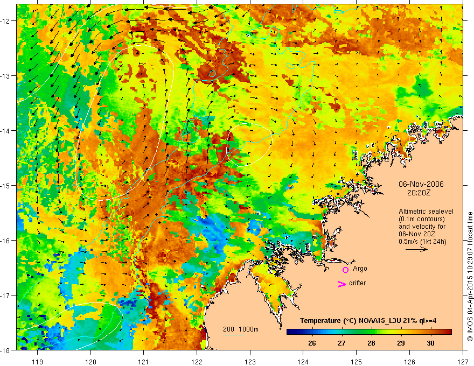474x366 pixels.
Task: Click the date text 06-Nov-2006
Action: [421, 184]
